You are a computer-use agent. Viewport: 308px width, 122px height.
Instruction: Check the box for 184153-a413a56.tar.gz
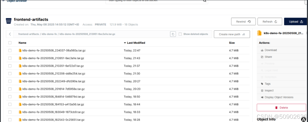[x=10, y=105]
